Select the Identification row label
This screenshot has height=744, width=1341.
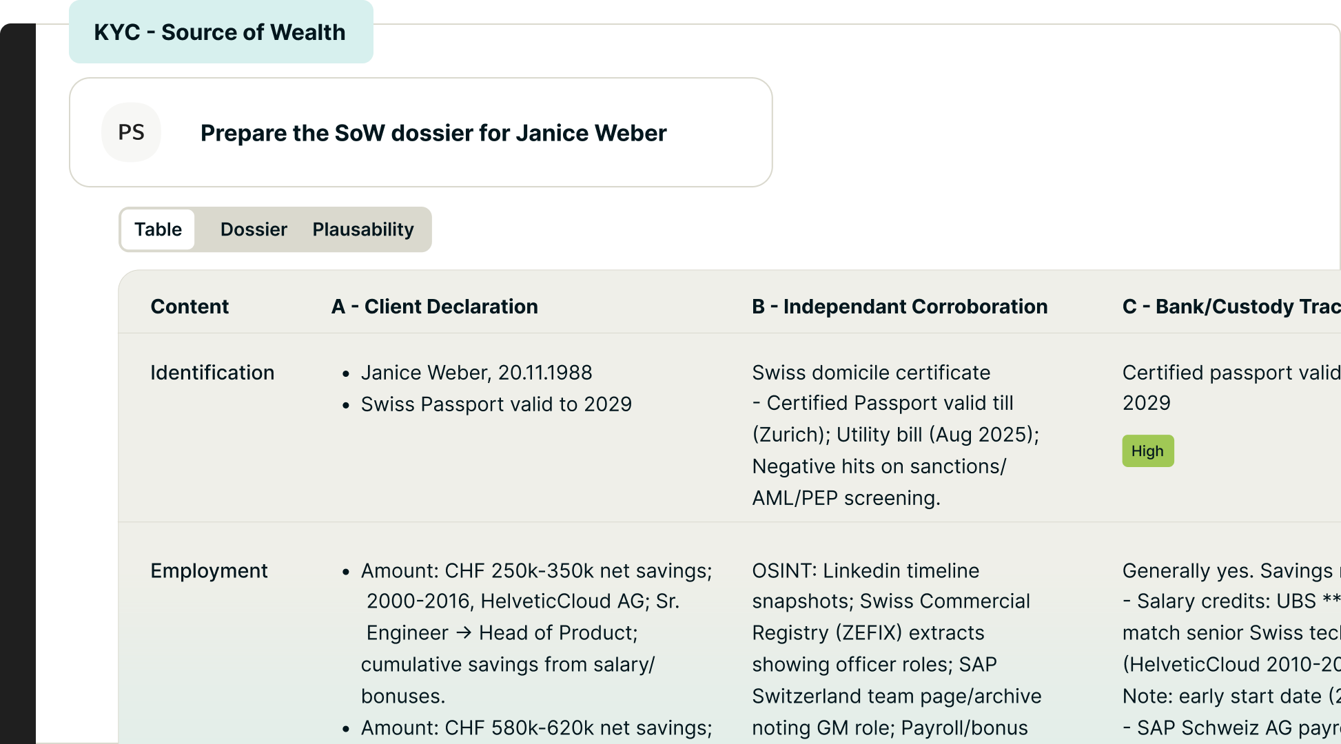pos(212,373)
